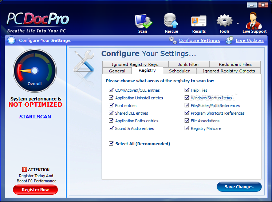The height and width of the screenshot is (202, 272).
Task: Save settings with Save Changes button
Action: click(239, 187)
